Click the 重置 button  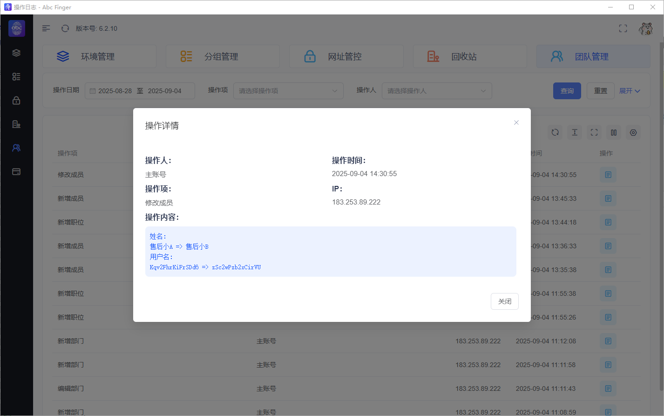[x=601, y=91]
